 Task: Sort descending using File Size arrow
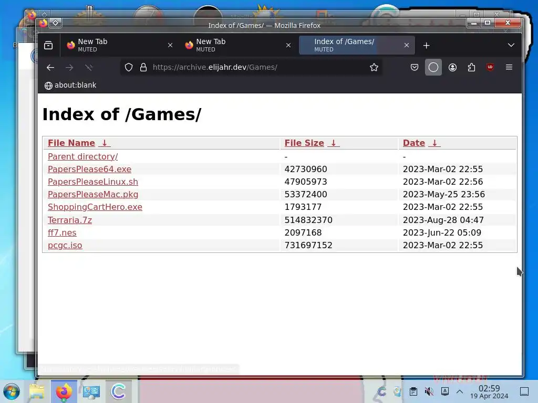pyautogui.click(x=334, y=143)
